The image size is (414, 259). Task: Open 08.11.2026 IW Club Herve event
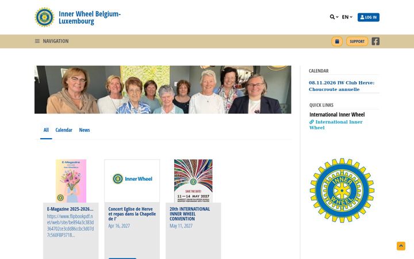342,86
